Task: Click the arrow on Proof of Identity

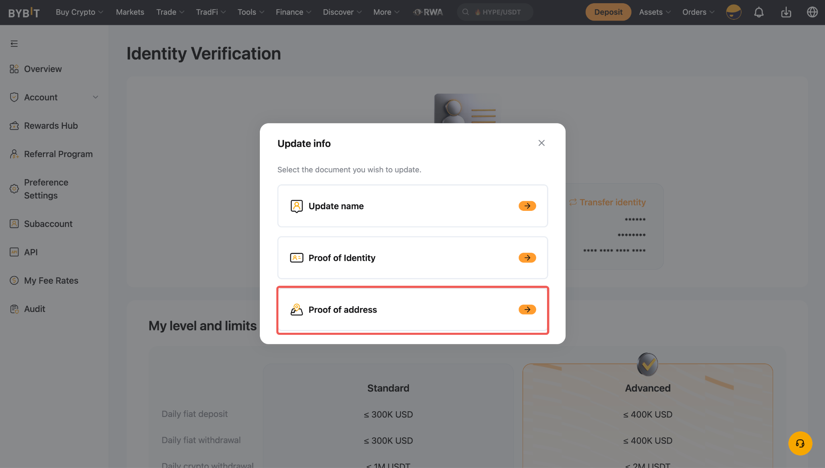Action: [527, 258]
